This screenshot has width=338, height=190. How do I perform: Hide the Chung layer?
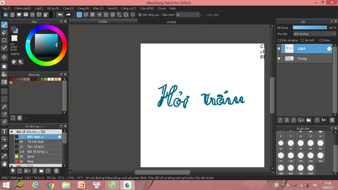coord(279,59)
